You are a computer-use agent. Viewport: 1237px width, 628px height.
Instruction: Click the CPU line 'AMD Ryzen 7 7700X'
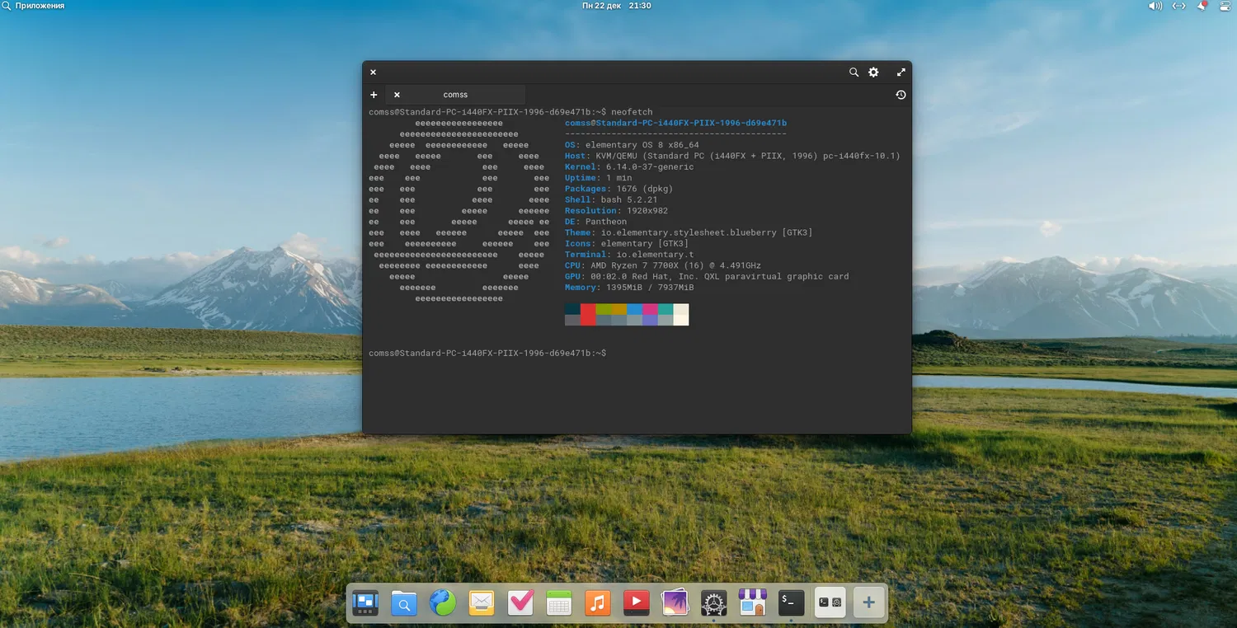coord(663,265)
